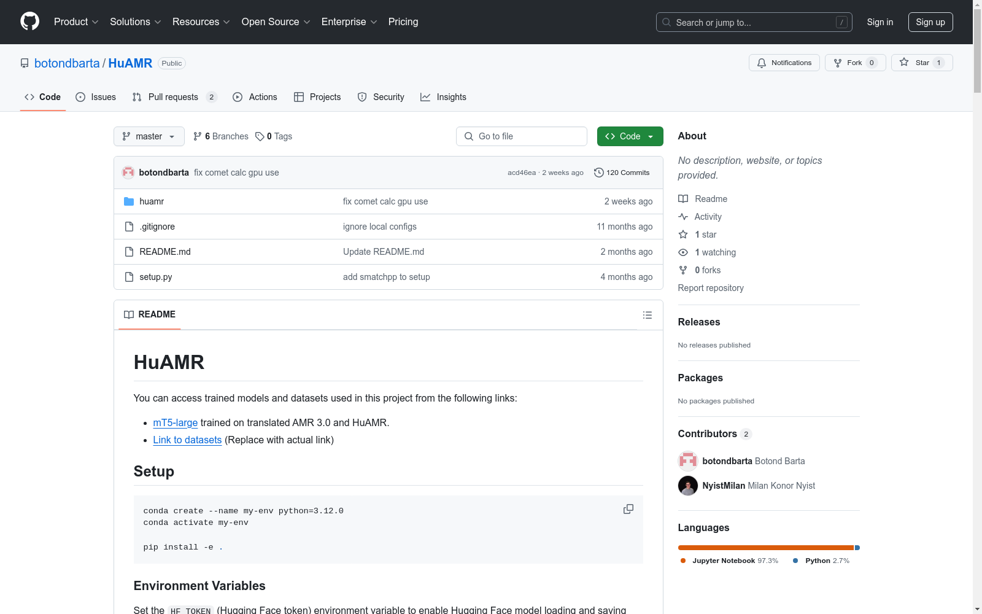Click the eye icon beside watching
Image resolution: width=982 pixels, height=614 pixels.
(x=683, y=252)
